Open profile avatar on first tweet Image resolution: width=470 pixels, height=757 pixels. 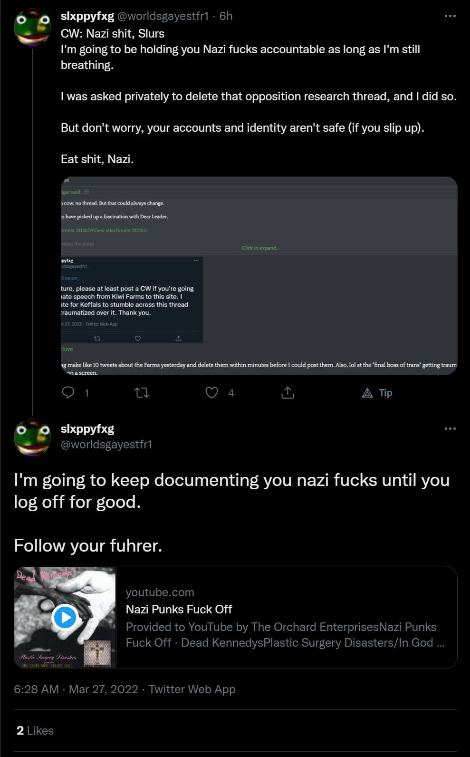point(32,27)
